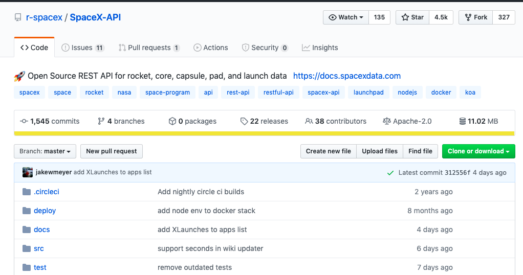The image size is (523, 275).
Task: Star the SpaceX-API repository
Action: click(412, 17)
